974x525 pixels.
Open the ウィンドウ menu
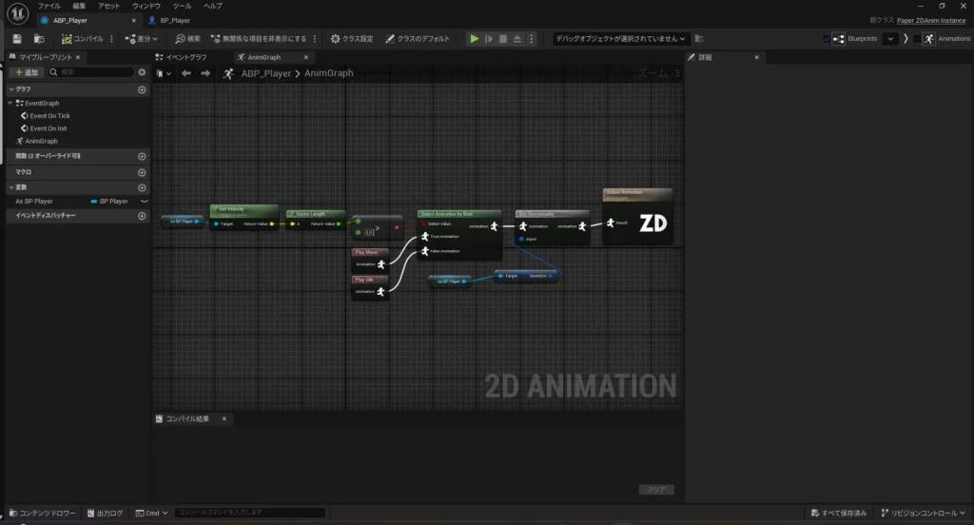click(x=146, y=6)
